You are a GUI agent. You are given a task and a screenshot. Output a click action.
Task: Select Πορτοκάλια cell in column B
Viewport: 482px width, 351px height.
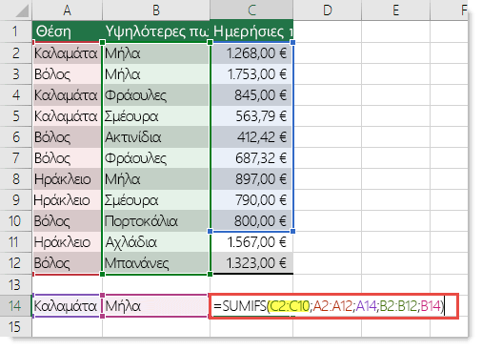(x=156, y=221)
